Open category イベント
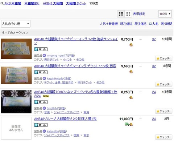 click(67, 59)
